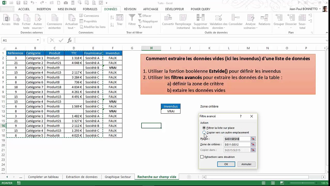Click the Consolider tool
330x186 pixels.
[x=235, y=20]
